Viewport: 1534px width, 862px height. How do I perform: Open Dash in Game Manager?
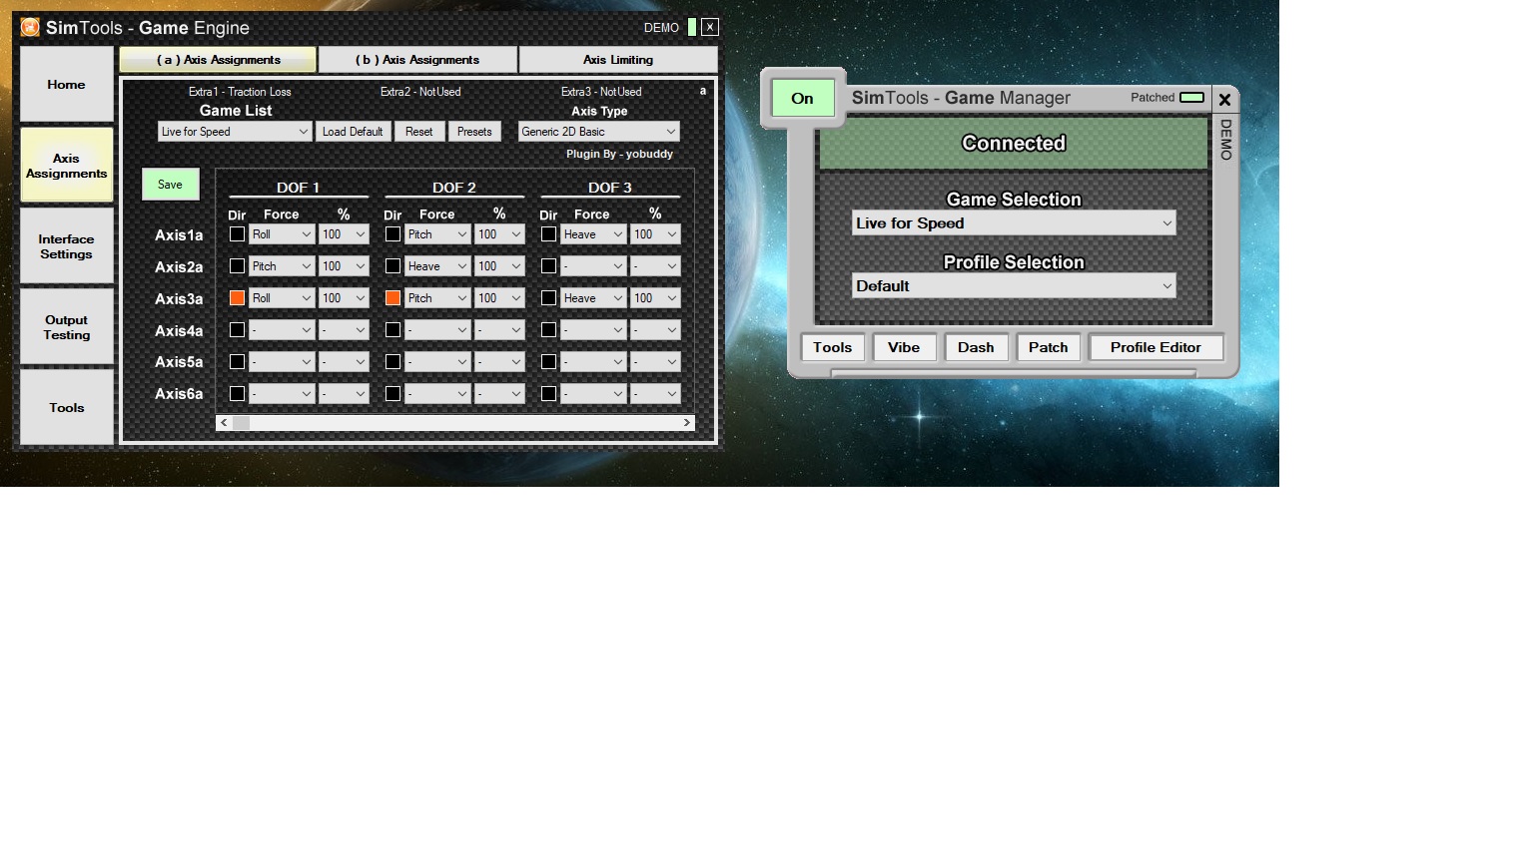coord(976,347)
